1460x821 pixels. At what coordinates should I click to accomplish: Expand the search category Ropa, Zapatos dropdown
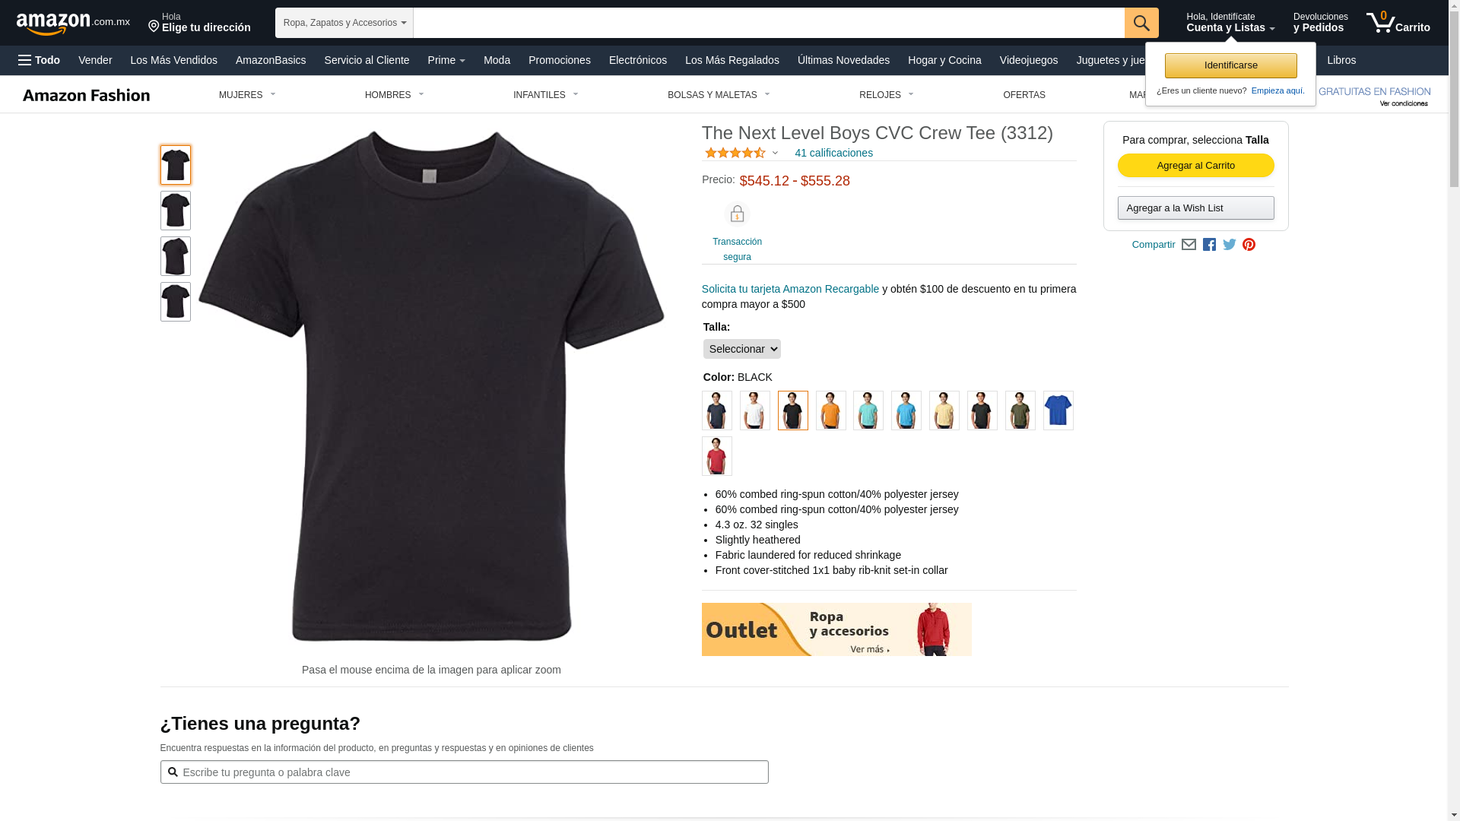point(344,23)
